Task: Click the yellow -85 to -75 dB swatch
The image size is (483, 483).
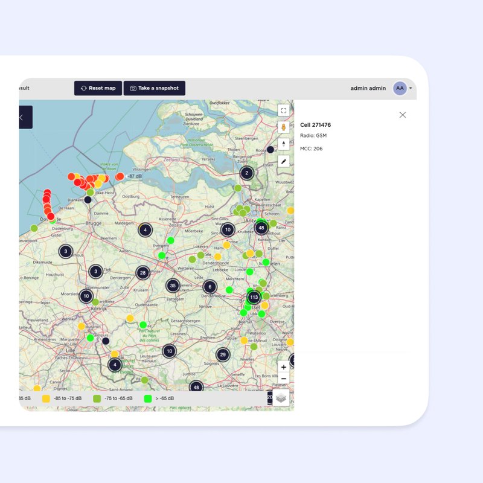Action: tap(46, 398)
